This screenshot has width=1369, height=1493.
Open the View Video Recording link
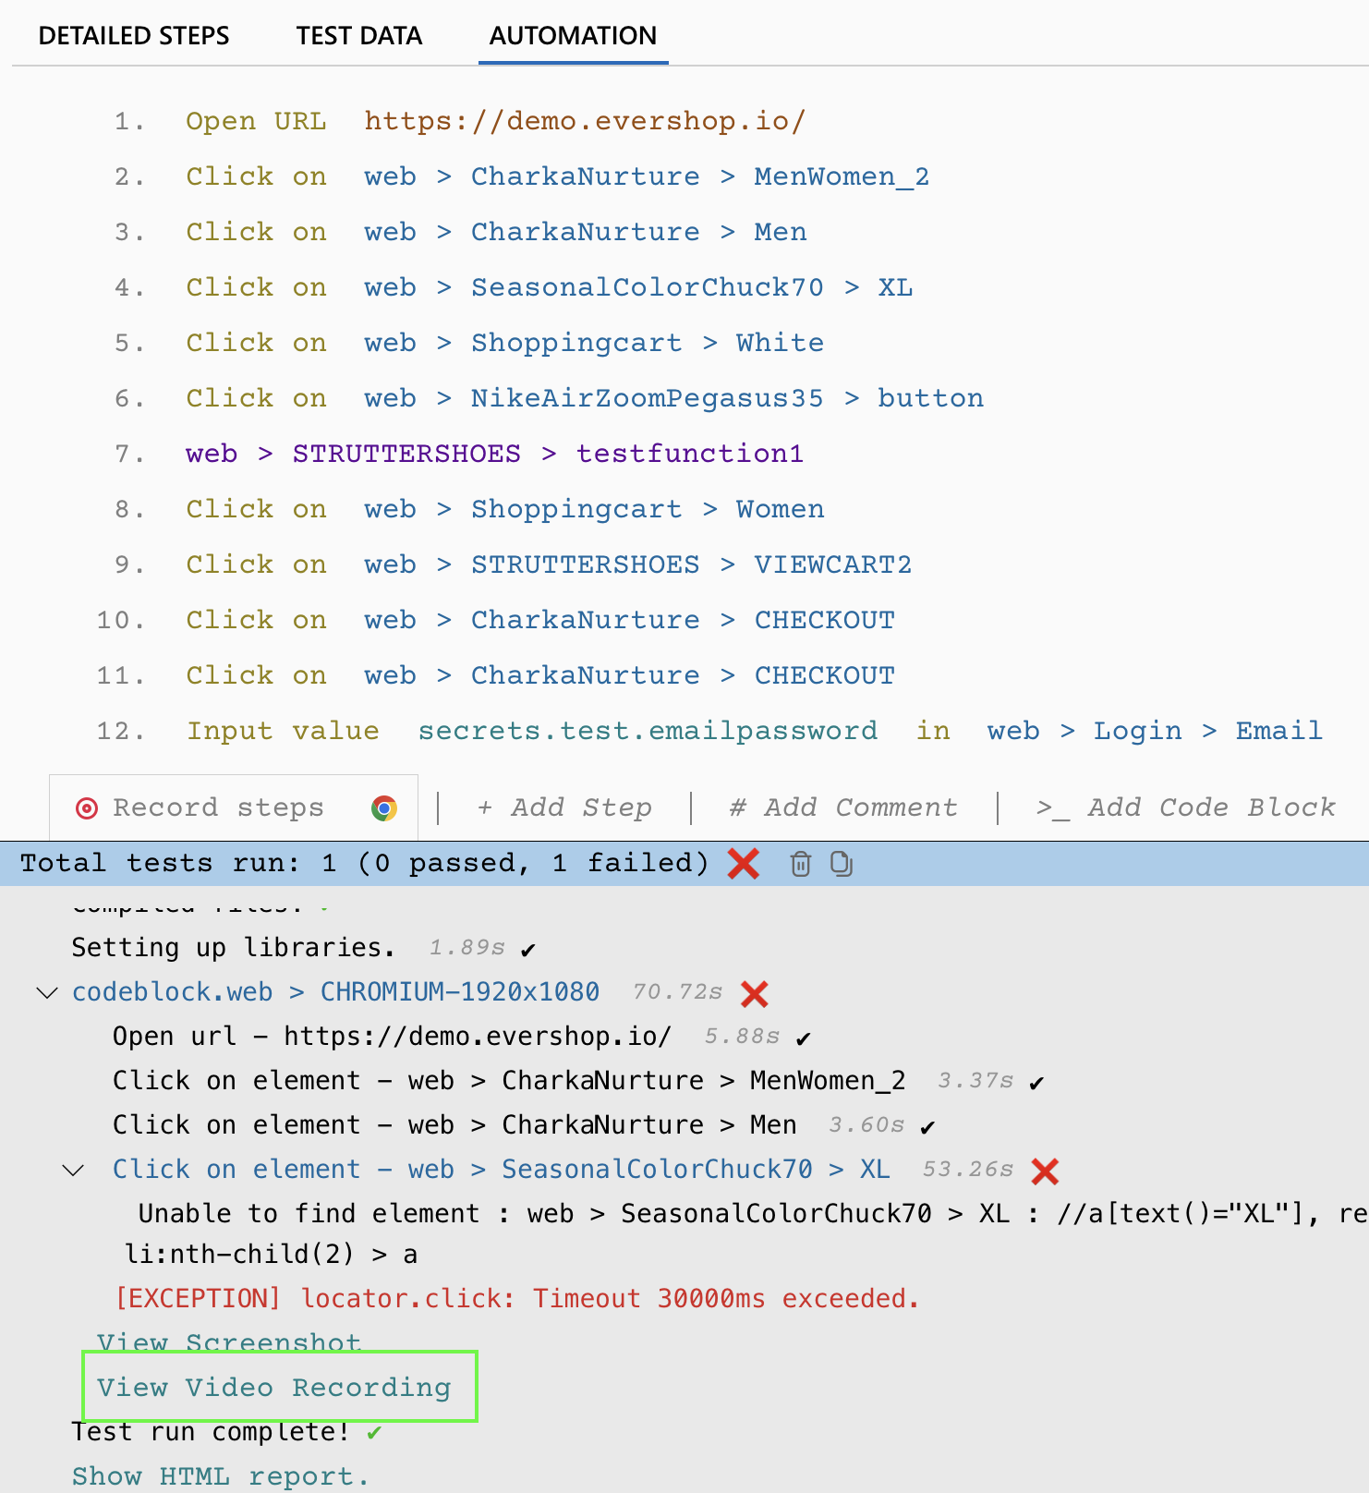coord(274,1388)
